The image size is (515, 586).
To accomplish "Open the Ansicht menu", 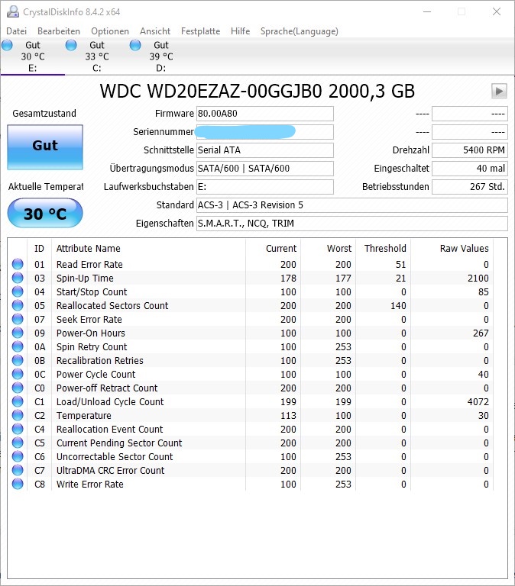I will coord(155,31).
